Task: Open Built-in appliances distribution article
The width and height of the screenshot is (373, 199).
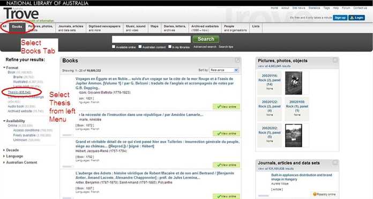Action: pos(301,177)
